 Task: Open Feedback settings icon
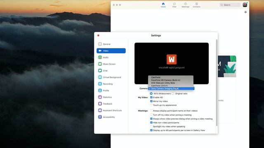100,104
